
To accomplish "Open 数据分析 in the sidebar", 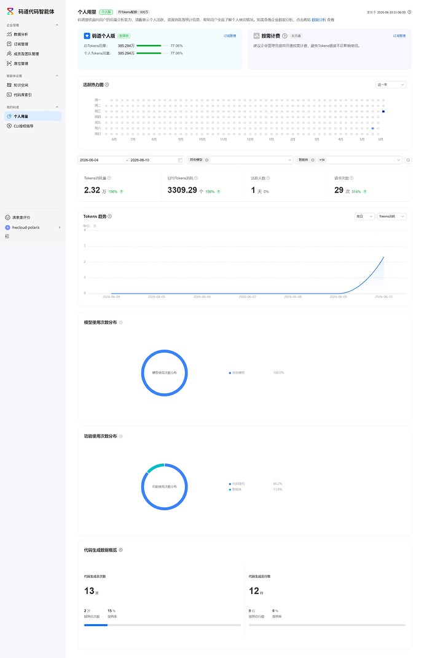I will coord(33,34).
